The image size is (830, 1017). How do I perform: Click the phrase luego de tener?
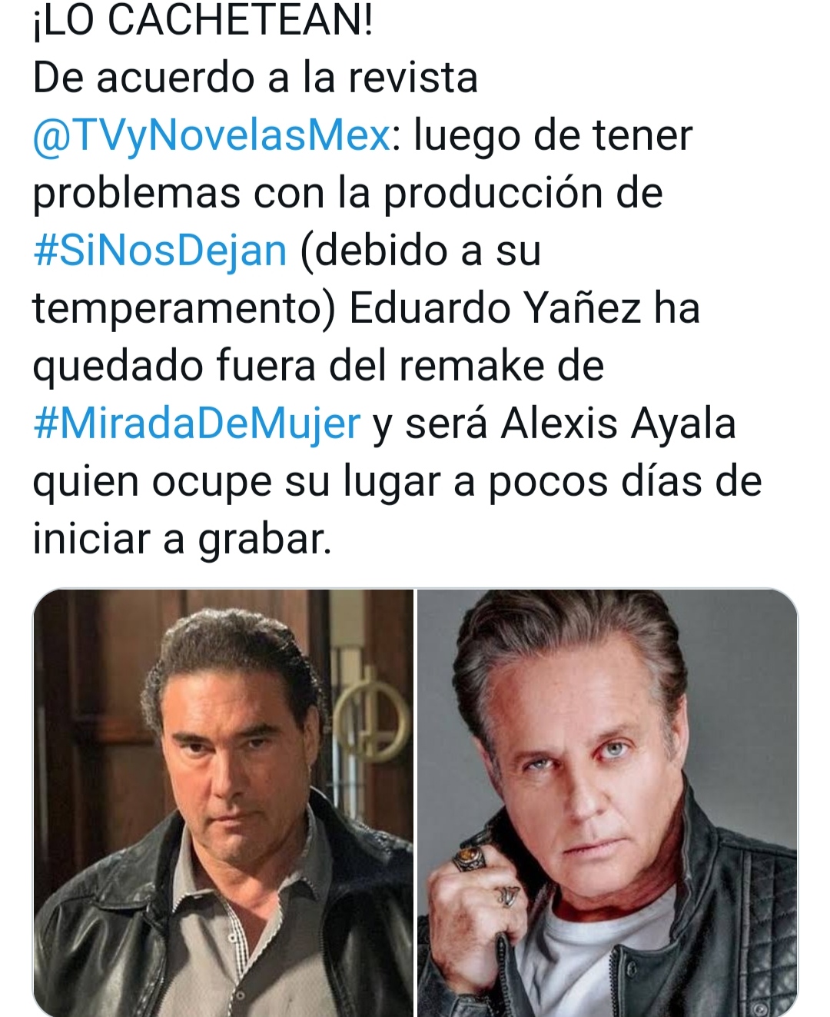[553, 137]
